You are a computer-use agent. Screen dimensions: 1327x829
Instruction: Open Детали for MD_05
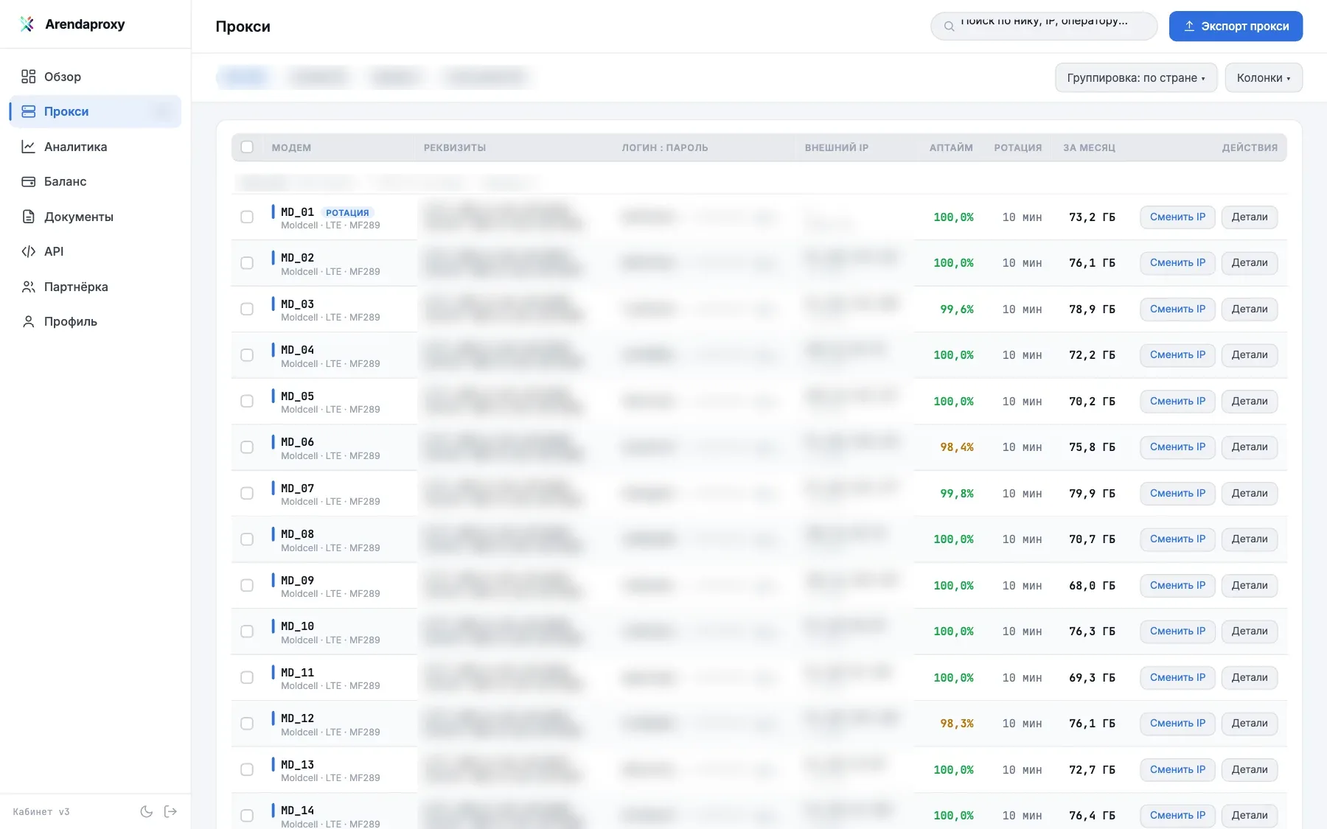(1250, 401)
